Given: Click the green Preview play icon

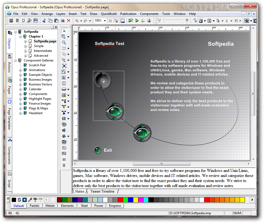Looking at the screenshot, I should (137, 20).
